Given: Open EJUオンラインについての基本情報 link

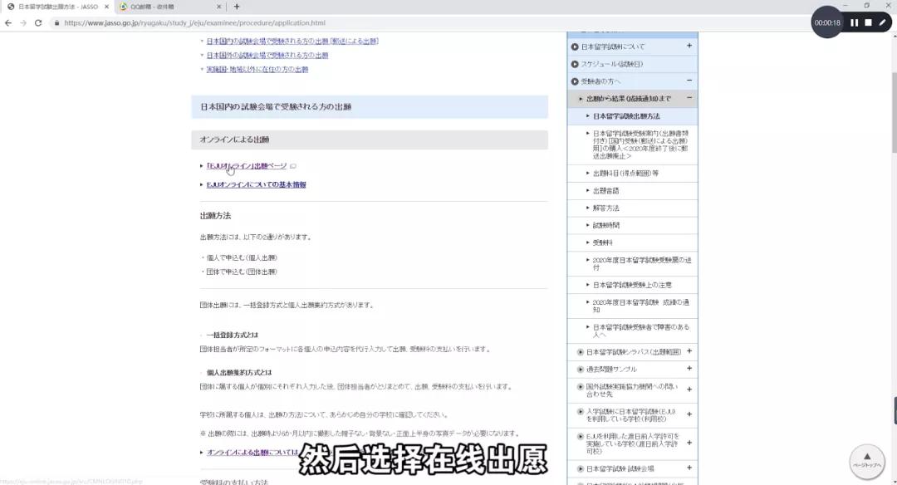Looking at the screenshot, I should [257, 184].
